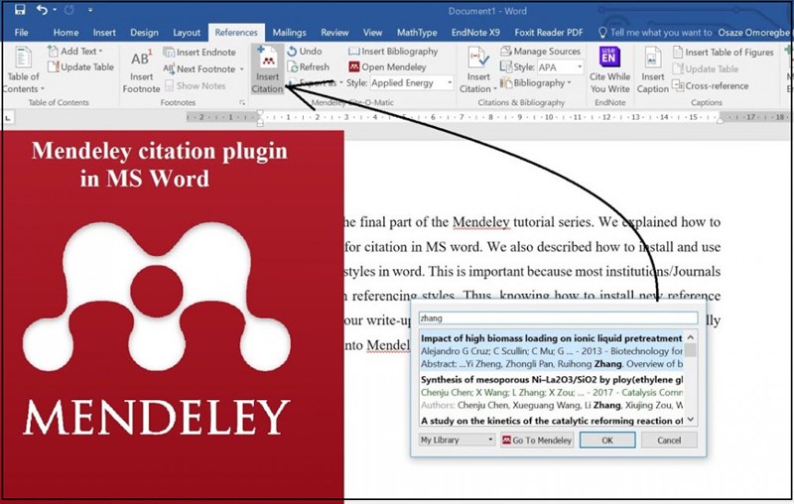Click the Tell me what you want to box
The height and width of the screenshot is (504, 794).
(656, 33)
